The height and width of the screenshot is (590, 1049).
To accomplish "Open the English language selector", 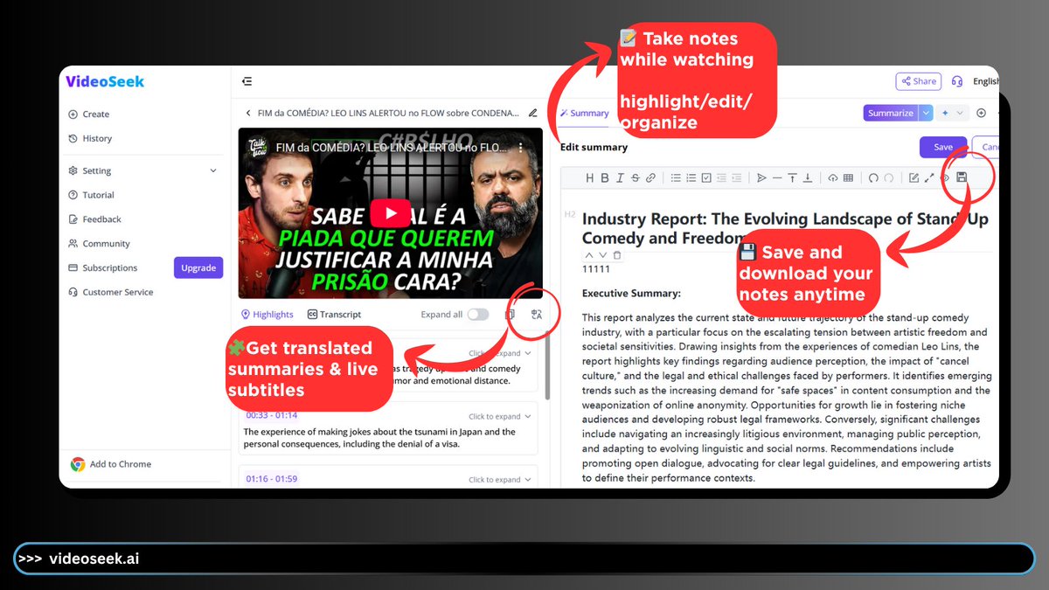I will (x=985, y=81).
